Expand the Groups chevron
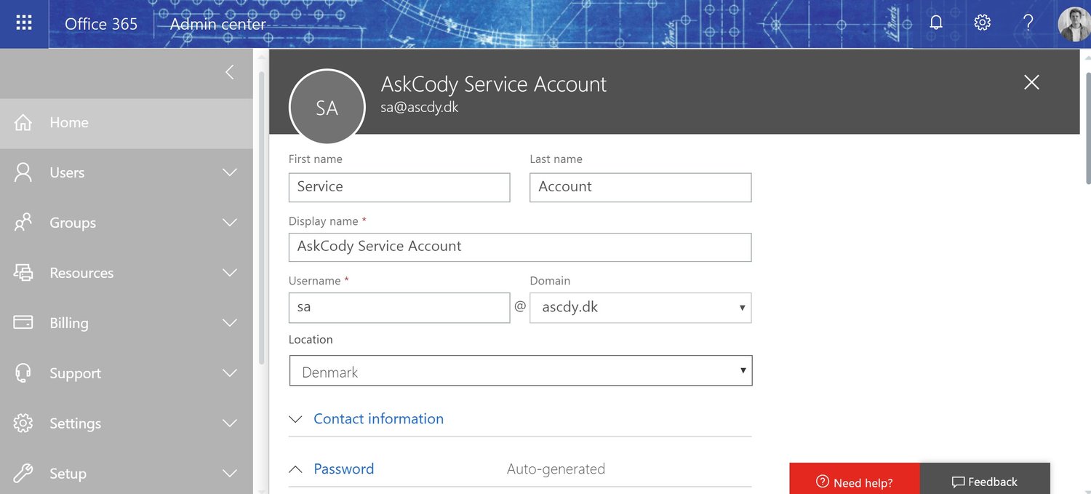Viewport: 1091px width, 494px height. pyautogui.click(x=230, y=223)
